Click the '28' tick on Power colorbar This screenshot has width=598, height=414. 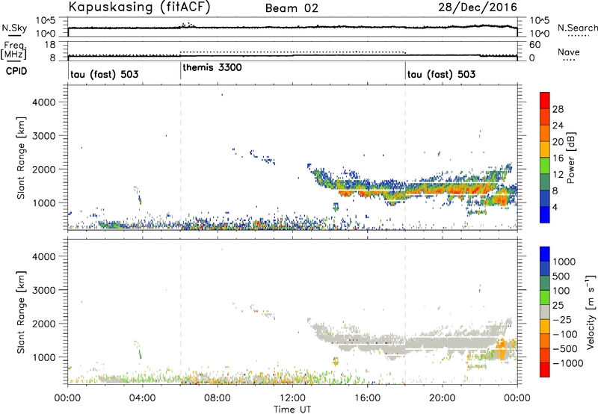tap(558, 109)
